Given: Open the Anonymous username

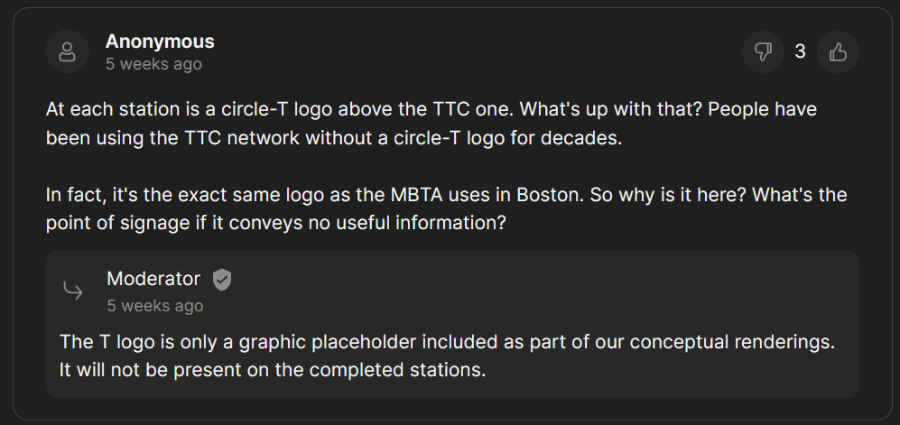Looking at the screenshot, I should (x=160, y=42).
